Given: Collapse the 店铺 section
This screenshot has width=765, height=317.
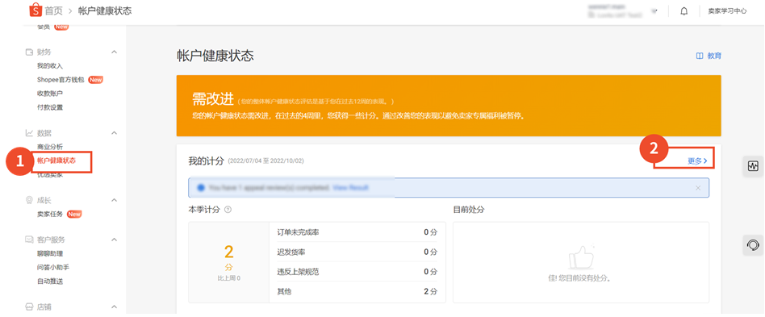Looking at the screenshot, I should click(x=114, y=307).
